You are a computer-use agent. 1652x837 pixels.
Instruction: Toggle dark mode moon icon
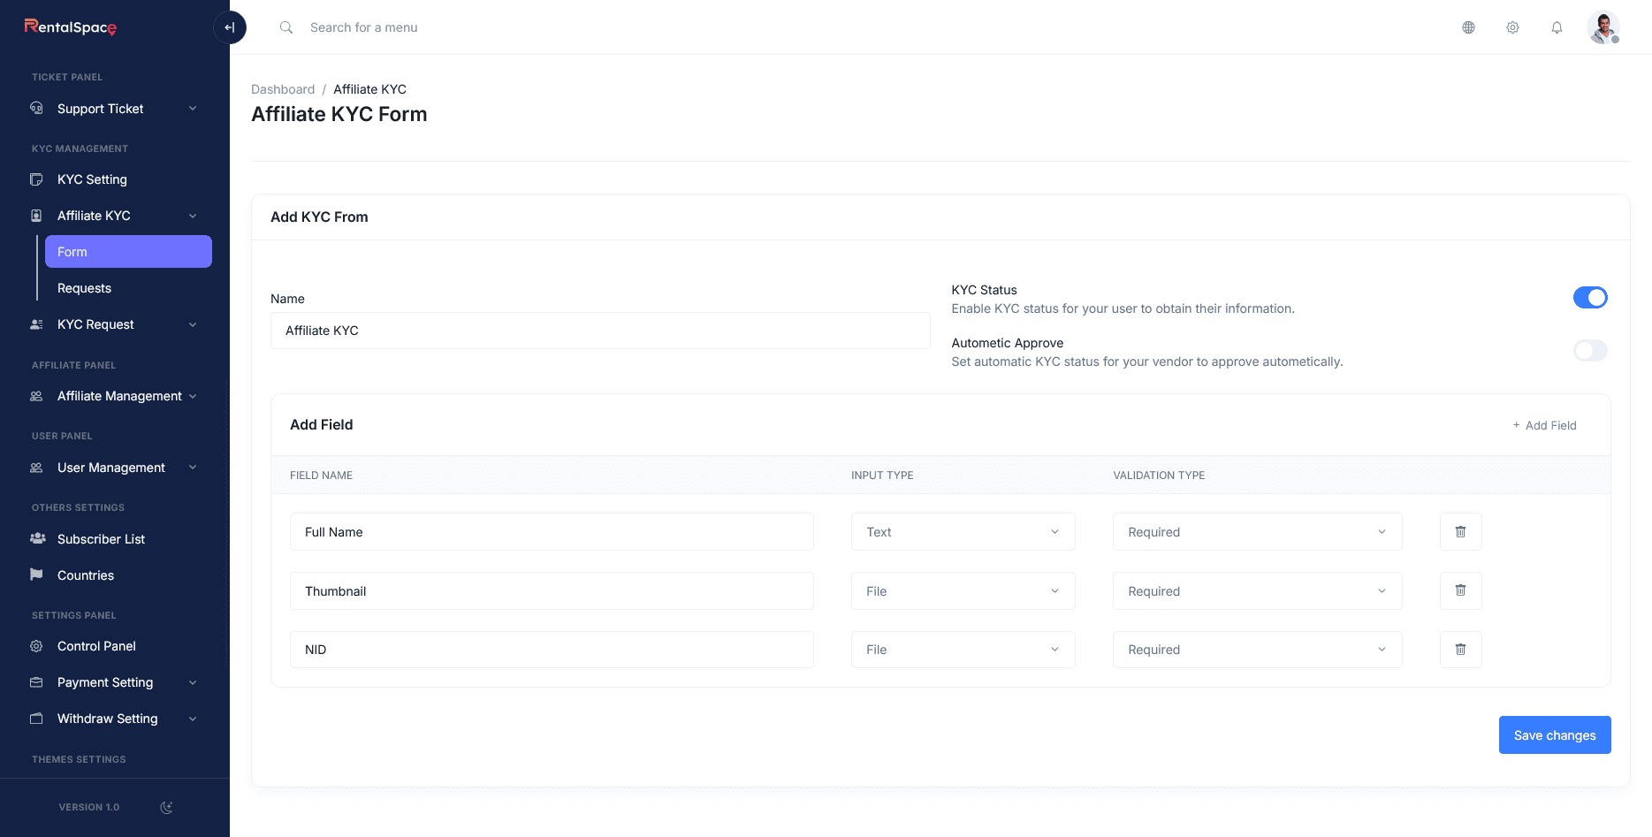point(166,807)
